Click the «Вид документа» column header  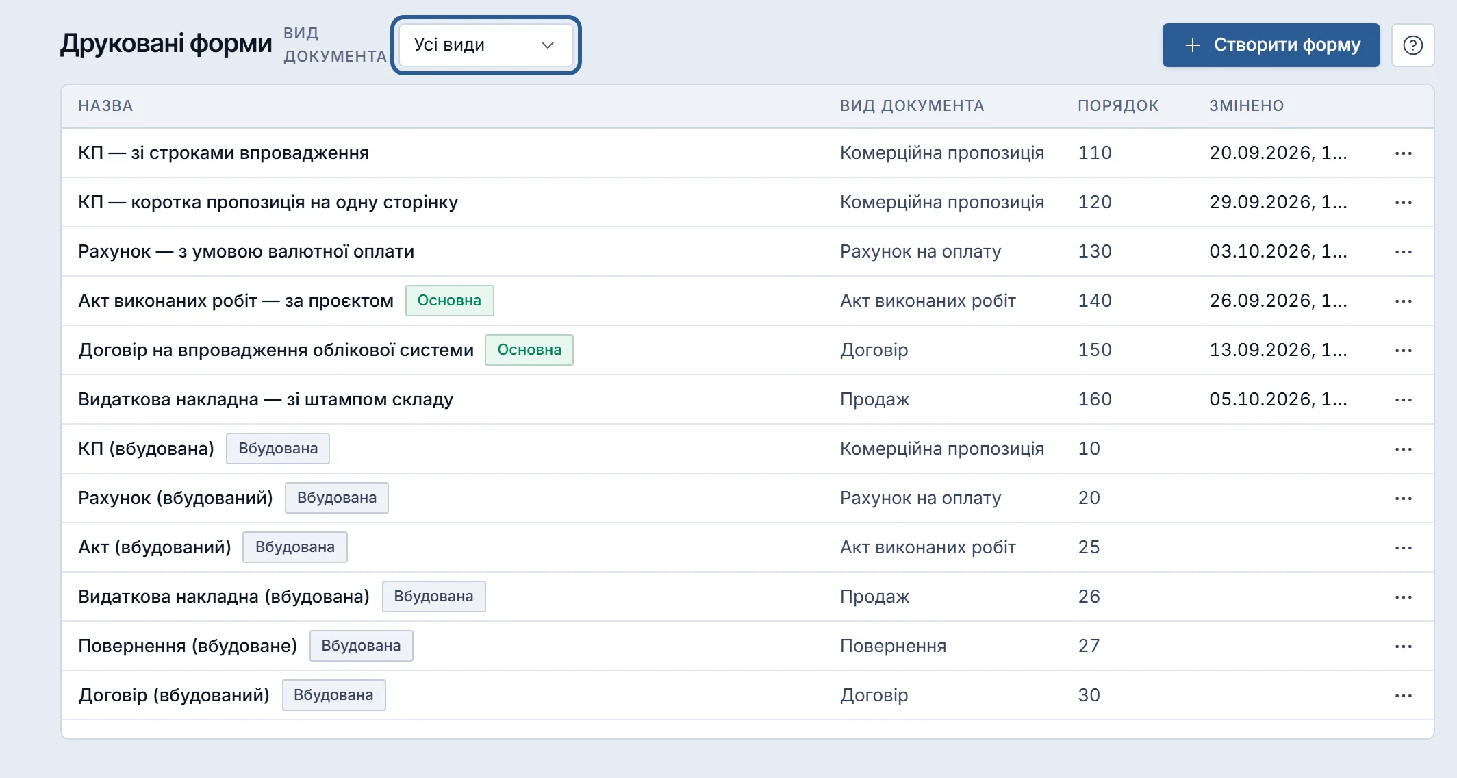point(912,106)
